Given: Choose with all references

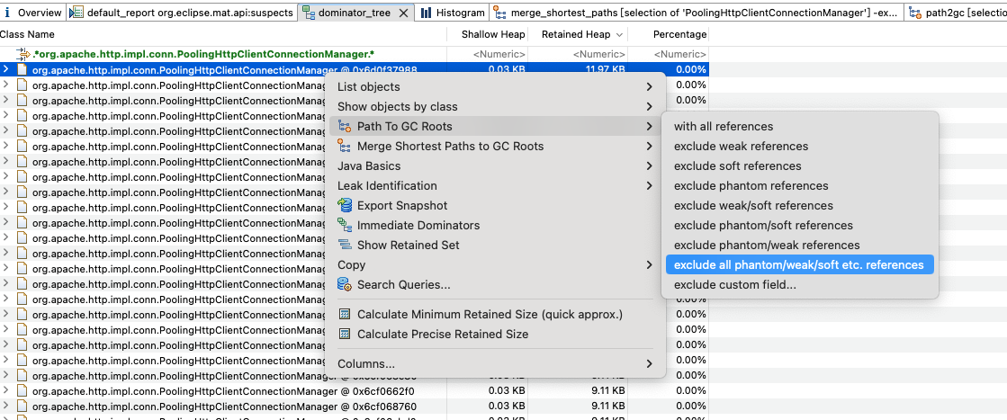Looking at the screenshot, I should (799, 127).
